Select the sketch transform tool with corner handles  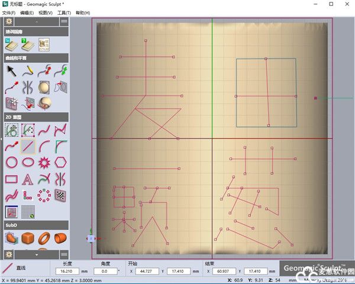click(x=28, y=130)
